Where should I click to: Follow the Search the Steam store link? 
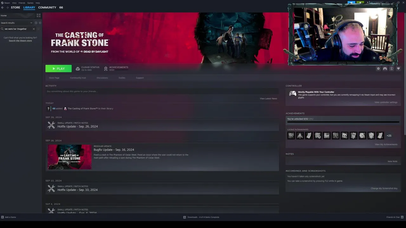(x=20, y=41)
